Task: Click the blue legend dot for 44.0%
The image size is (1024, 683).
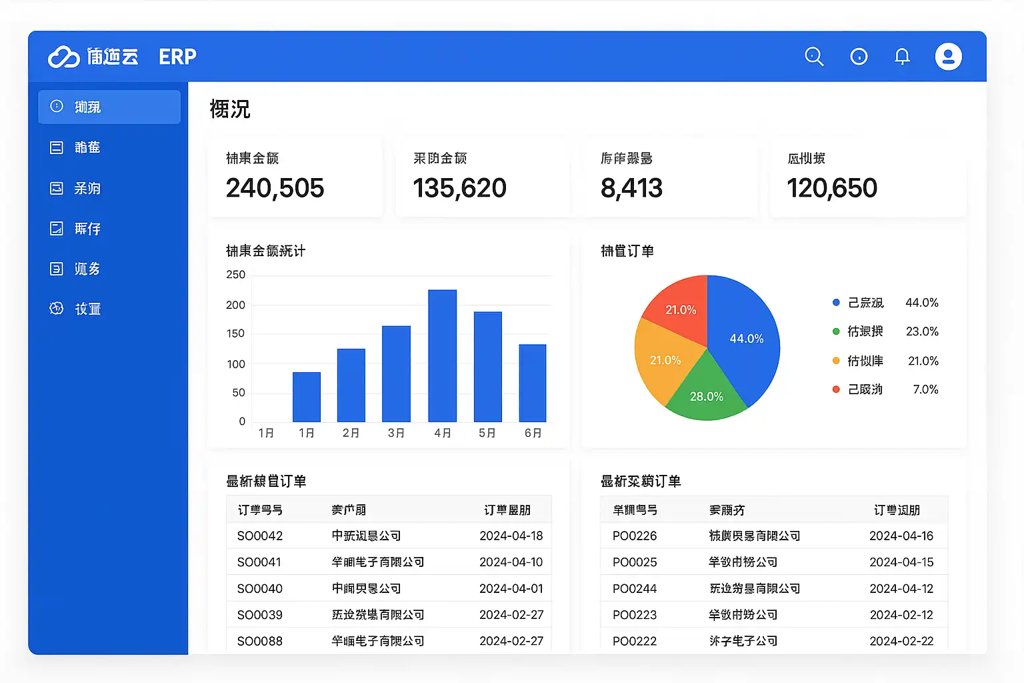Action: tap(836, 303)
